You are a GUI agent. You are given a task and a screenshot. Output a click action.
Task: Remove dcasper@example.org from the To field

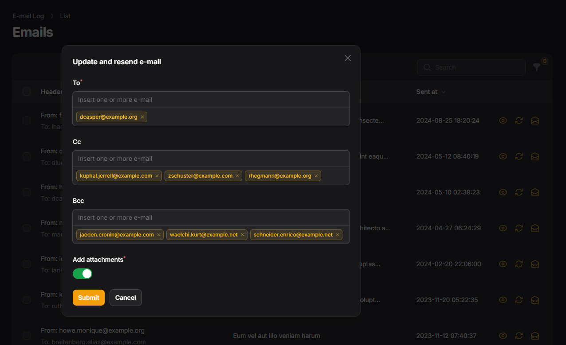coord(142,117)
